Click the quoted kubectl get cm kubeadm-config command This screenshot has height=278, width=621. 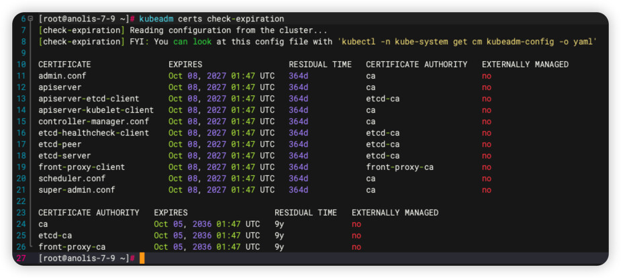click(x=467, y=42)
